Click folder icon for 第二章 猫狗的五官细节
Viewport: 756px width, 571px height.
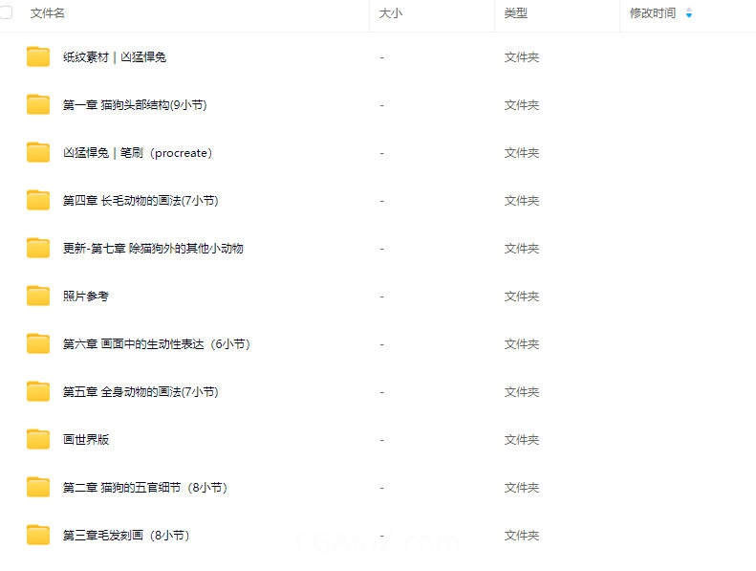tap(38, 488)
